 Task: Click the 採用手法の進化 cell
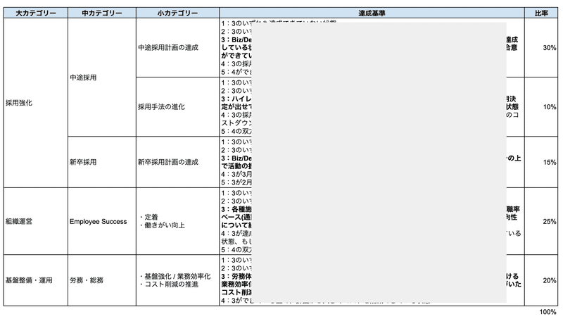click(178, 107)
